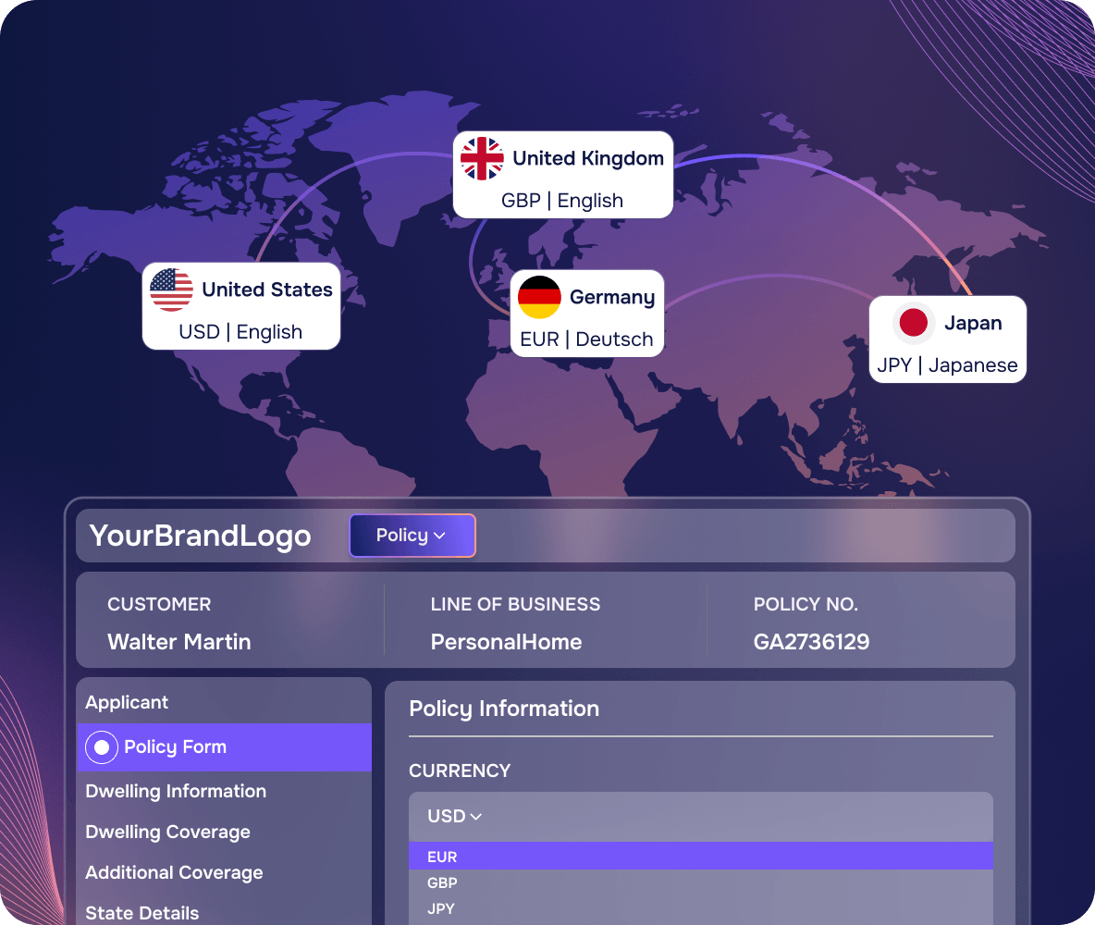The height and width of the screenshot is (925, 1095).
Task: Click the United Kingdom flag icon
Action: point(482,158)
